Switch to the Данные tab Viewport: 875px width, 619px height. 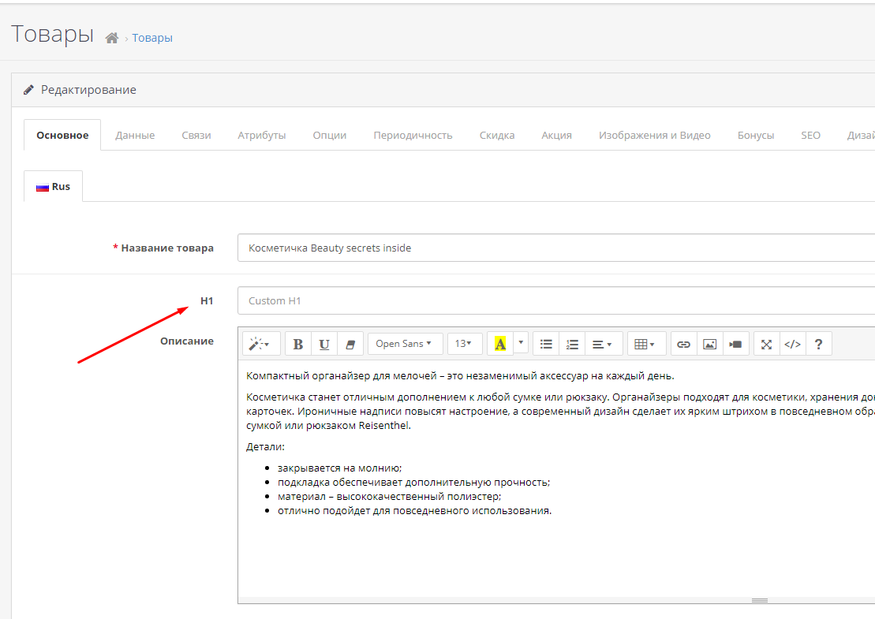pos(135,135)
